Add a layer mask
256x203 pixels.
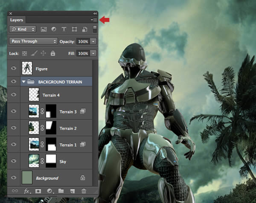tap(38, 191)
